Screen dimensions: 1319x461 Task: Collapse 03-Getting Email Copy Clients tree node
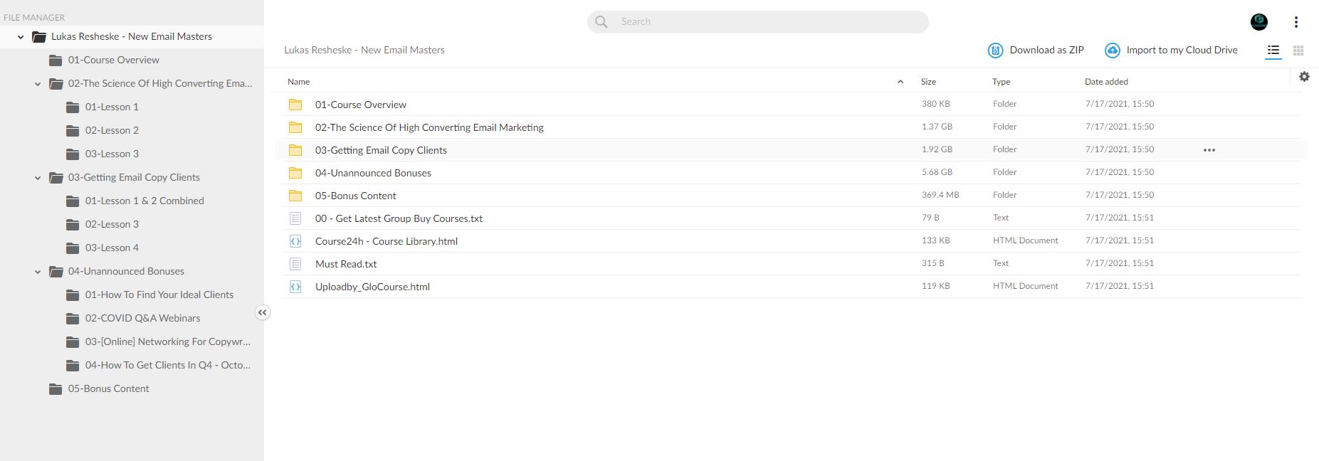pyautogui.click(x=38, y=178)
